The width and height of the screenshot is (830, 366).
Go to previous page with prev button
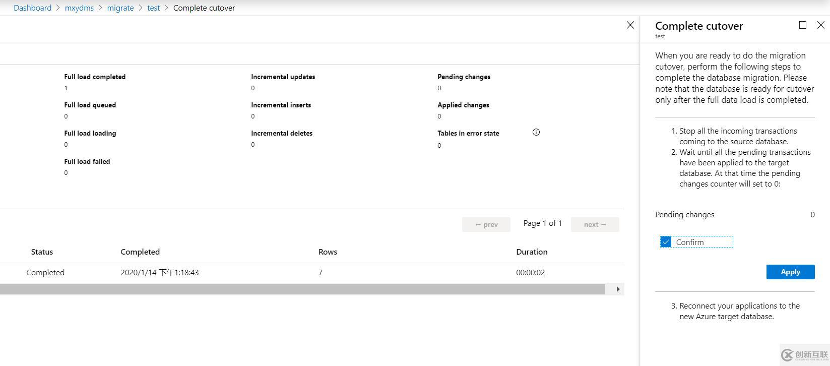point(486,224)
